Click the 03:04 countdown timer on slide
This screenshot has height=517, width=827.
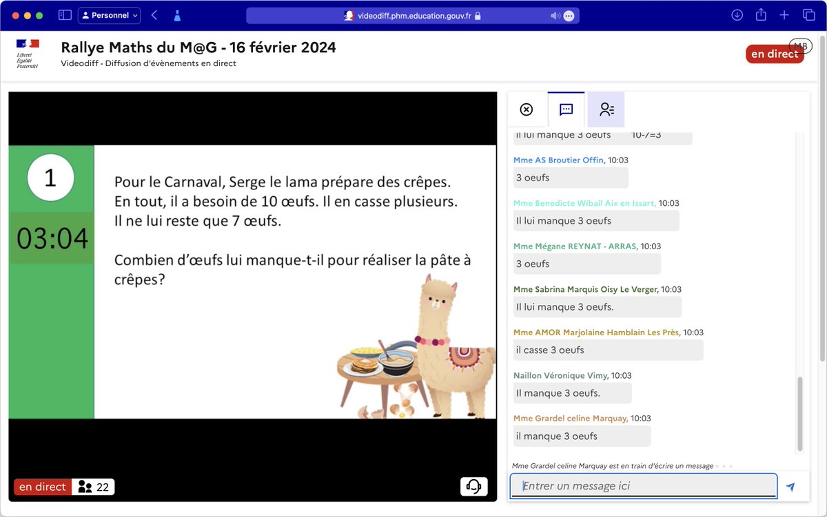point(52,238)
